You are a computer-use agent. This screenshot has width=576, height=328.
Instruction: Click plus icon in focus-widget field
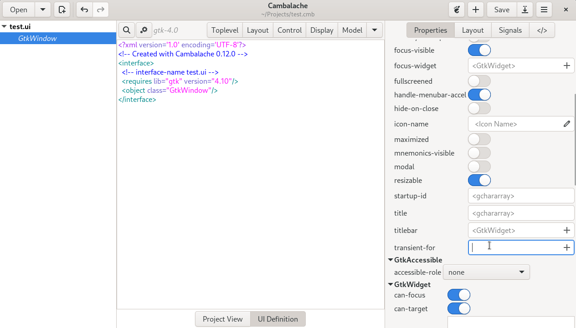(566, 66)
